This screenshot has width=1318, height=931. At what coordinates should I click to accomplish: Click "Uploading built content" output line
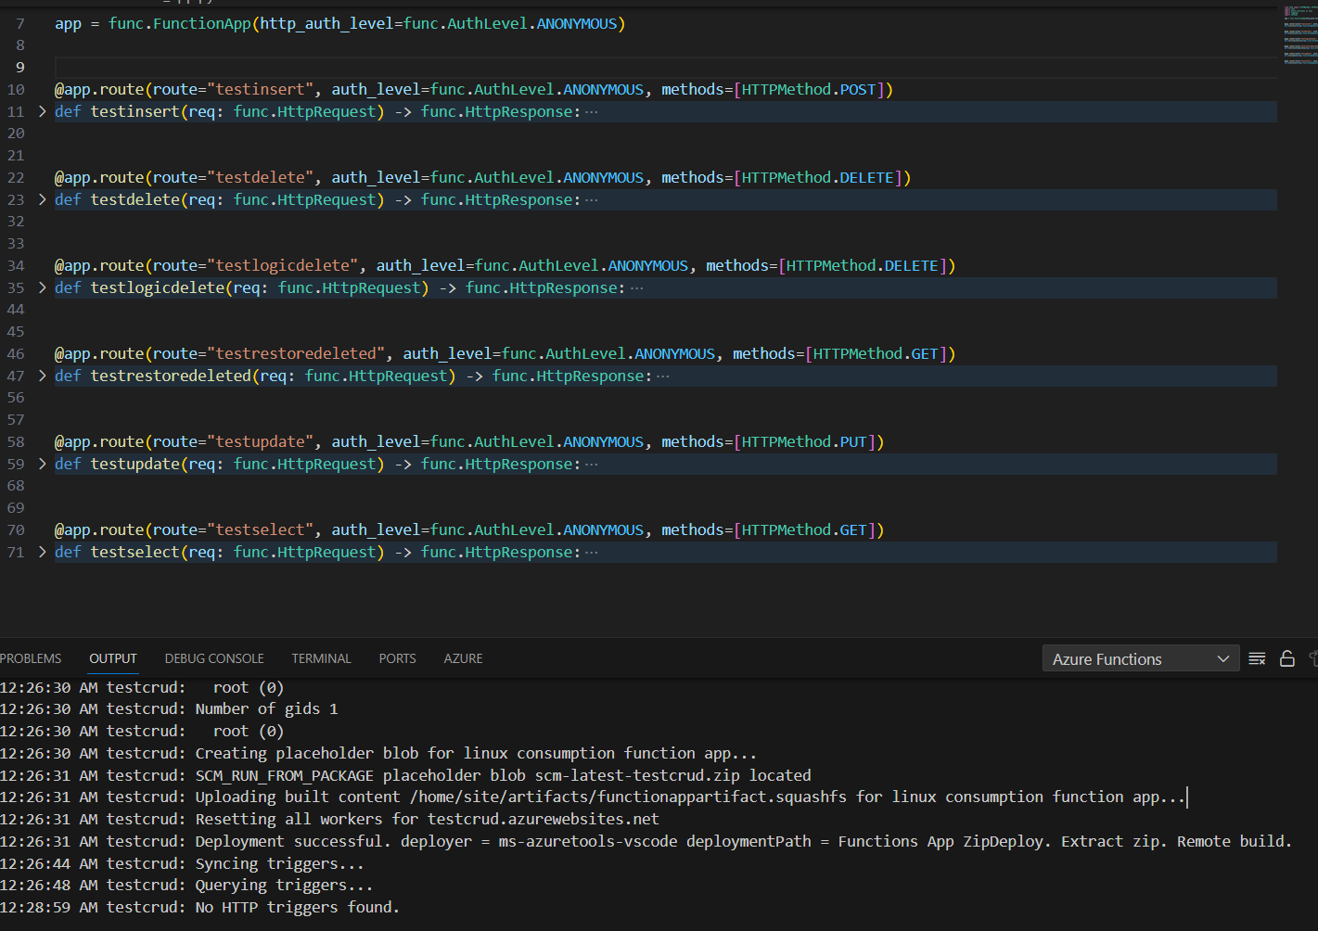(690, 797)
